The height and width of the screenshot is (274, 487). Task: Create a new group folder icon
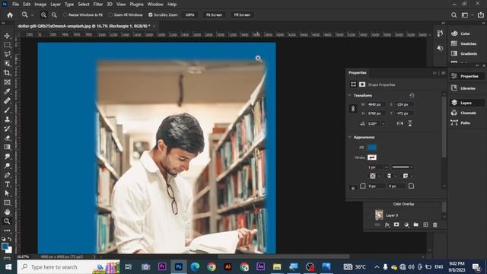point(416,225)
